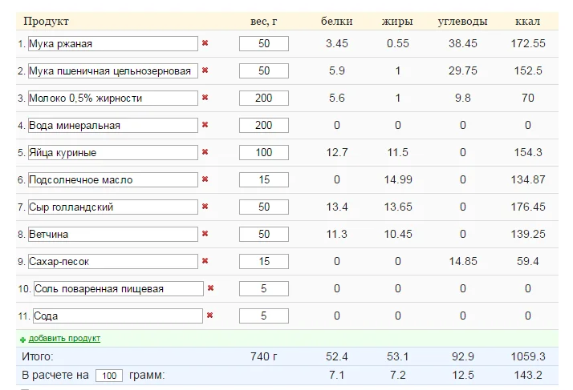573x390 pixels.
Task: Change weight of Ветчина
Action: [264, 234]
